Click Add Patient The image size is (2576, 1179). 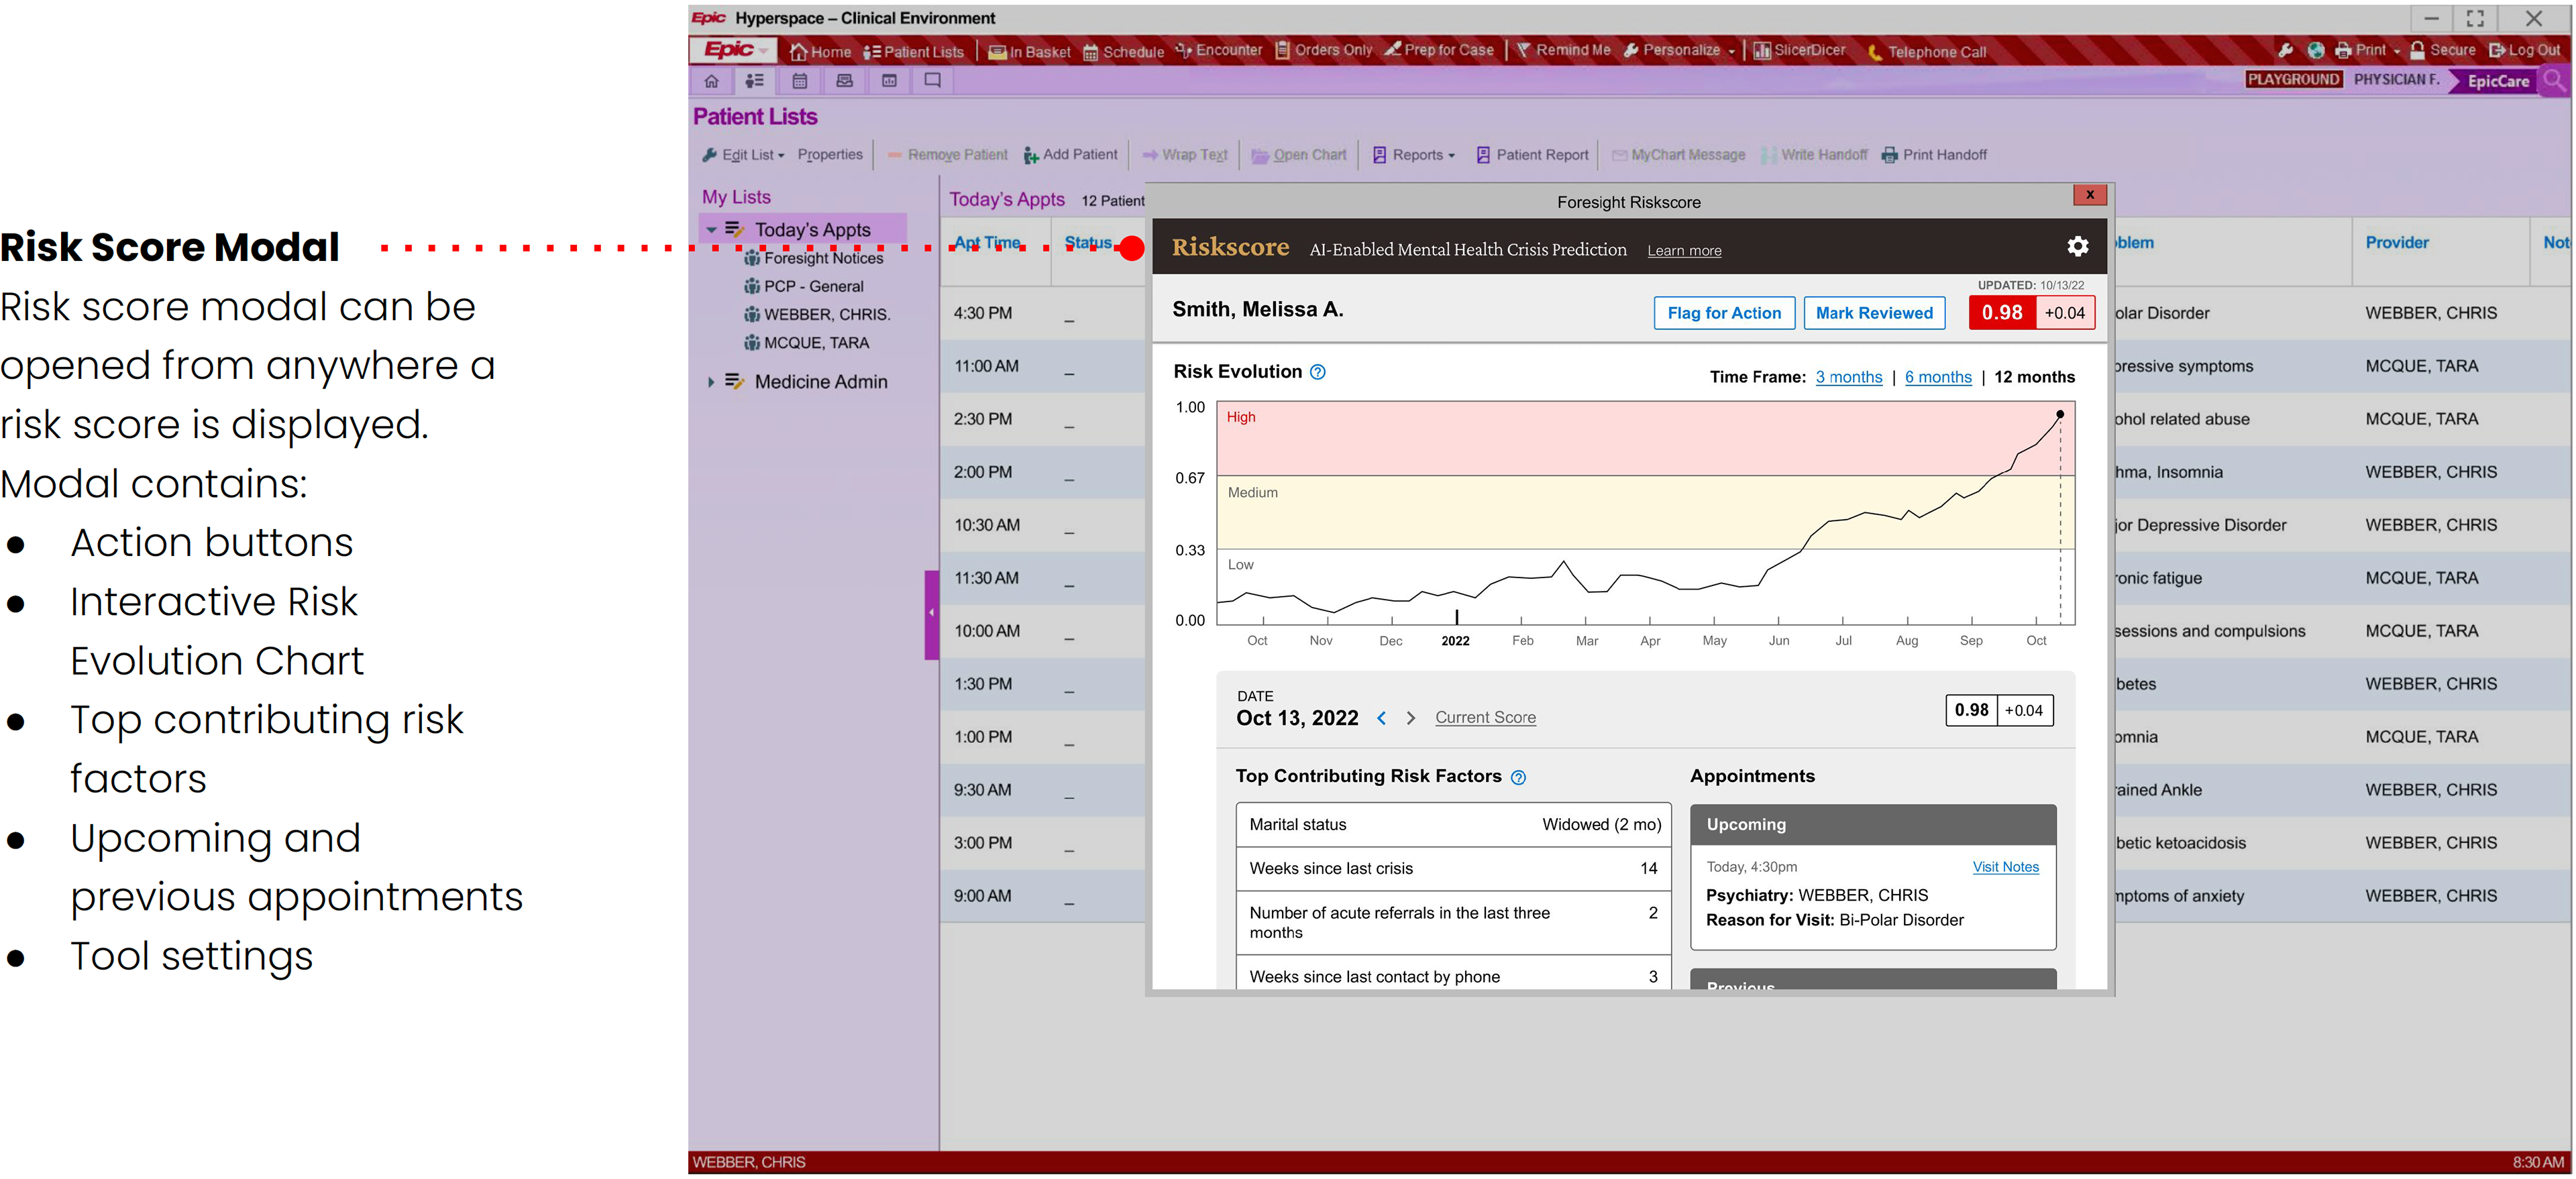[1070, 155]
